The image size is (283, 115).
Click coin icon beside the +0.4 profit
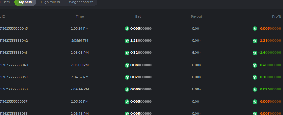(255, 65)
